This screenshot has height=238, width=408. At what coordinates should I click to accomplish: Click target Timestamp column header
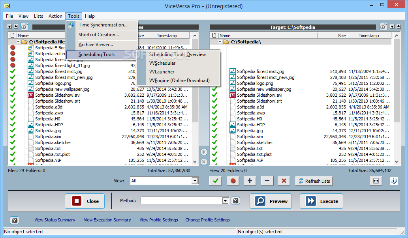369,36
